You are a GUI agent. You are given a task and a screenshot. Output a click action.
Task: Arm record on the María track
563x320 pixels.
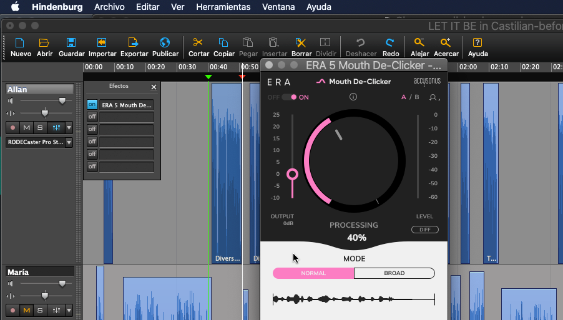(13, 310)
